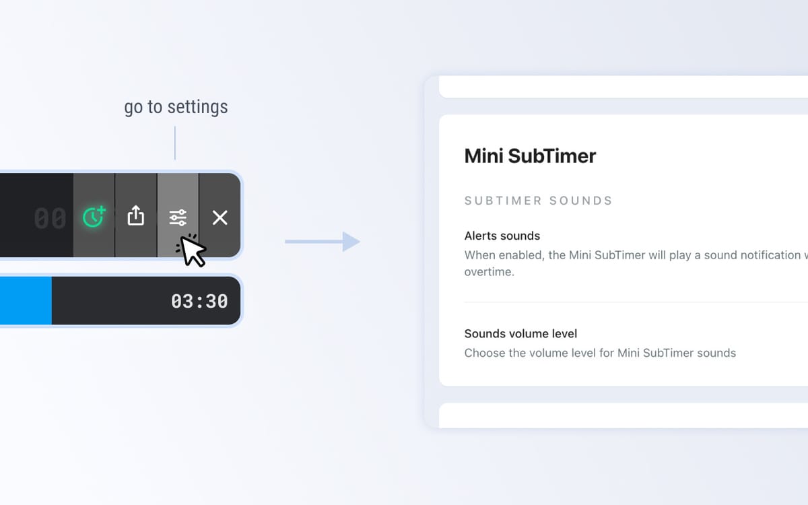Turn on alert sounds in SubTimer Sounds section
The image size is (808, 505).
click(x=502, y=236)
